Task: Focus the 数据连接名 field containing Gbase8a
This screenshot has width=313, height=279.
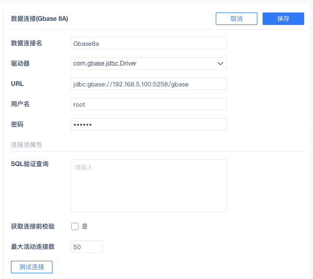Action: click(149, 43)
